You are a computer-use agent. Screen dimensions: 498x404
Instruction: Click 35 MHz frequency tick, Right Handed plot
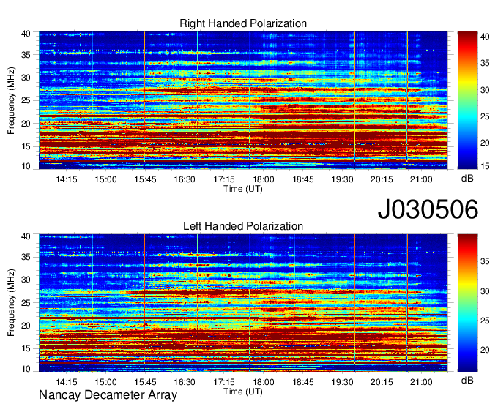[x=26, y=55]
